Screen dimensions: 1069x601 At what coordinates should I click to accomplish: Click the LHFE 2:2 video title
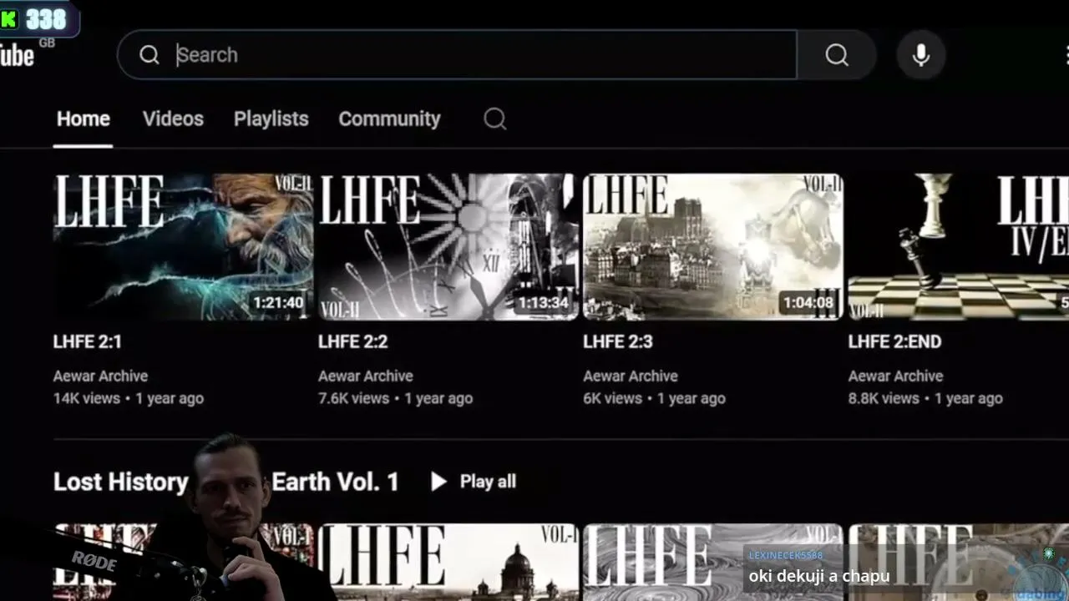[353, 341]
